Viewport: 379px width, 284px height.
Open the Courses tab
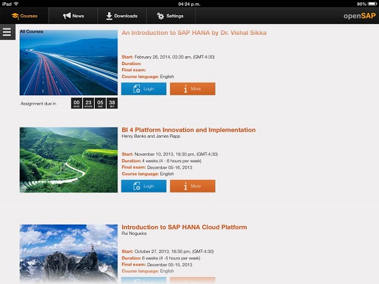click(x=24, y=16)
